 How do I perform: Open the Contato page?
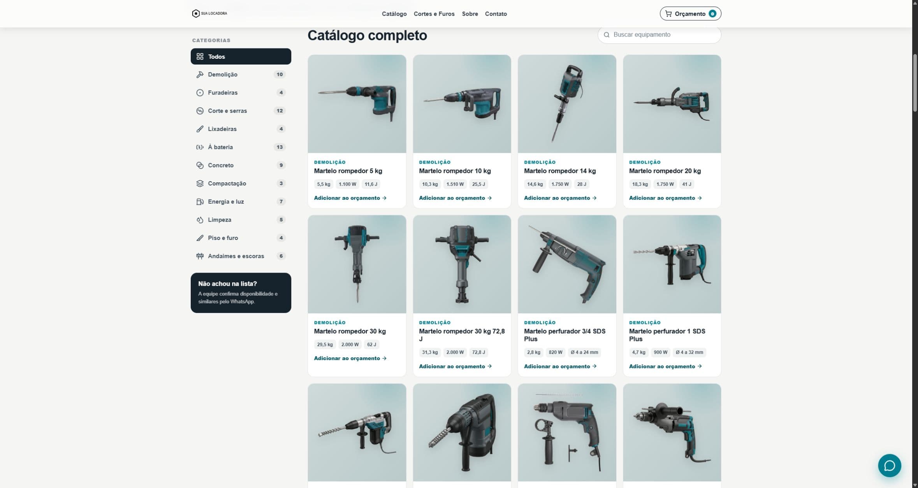pyautogui.click(x=496, y=14)
